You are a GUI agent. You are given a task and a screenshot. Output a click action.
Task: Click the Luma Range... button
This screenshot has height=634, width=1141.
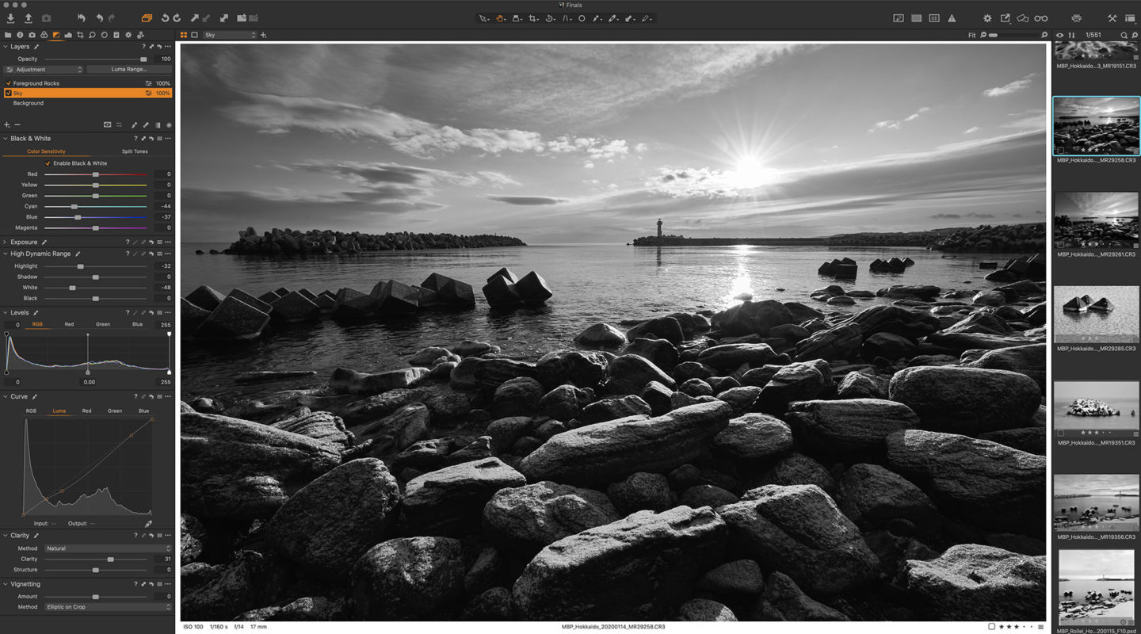[128, 70]
